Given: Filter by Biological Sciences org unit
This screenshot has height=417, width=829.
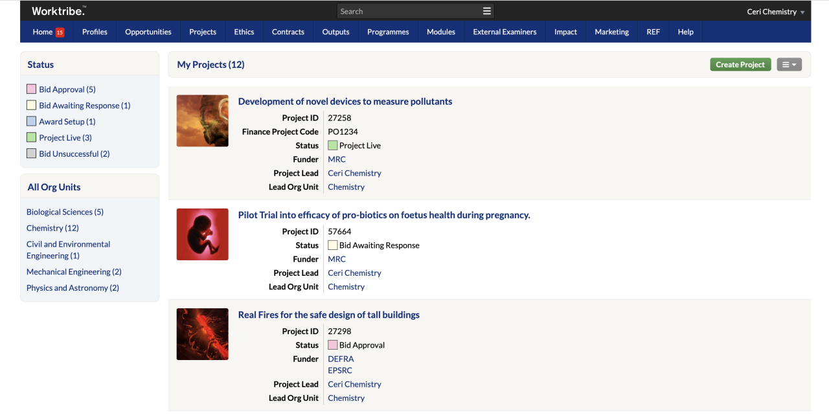Looking at the screenshot, I should coord(65,212).
